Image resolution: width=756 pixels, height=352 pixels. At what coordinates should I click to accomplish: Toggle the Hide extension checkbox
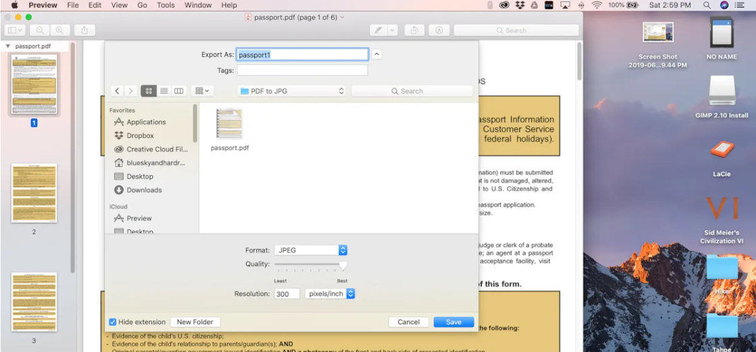[113, 322]
